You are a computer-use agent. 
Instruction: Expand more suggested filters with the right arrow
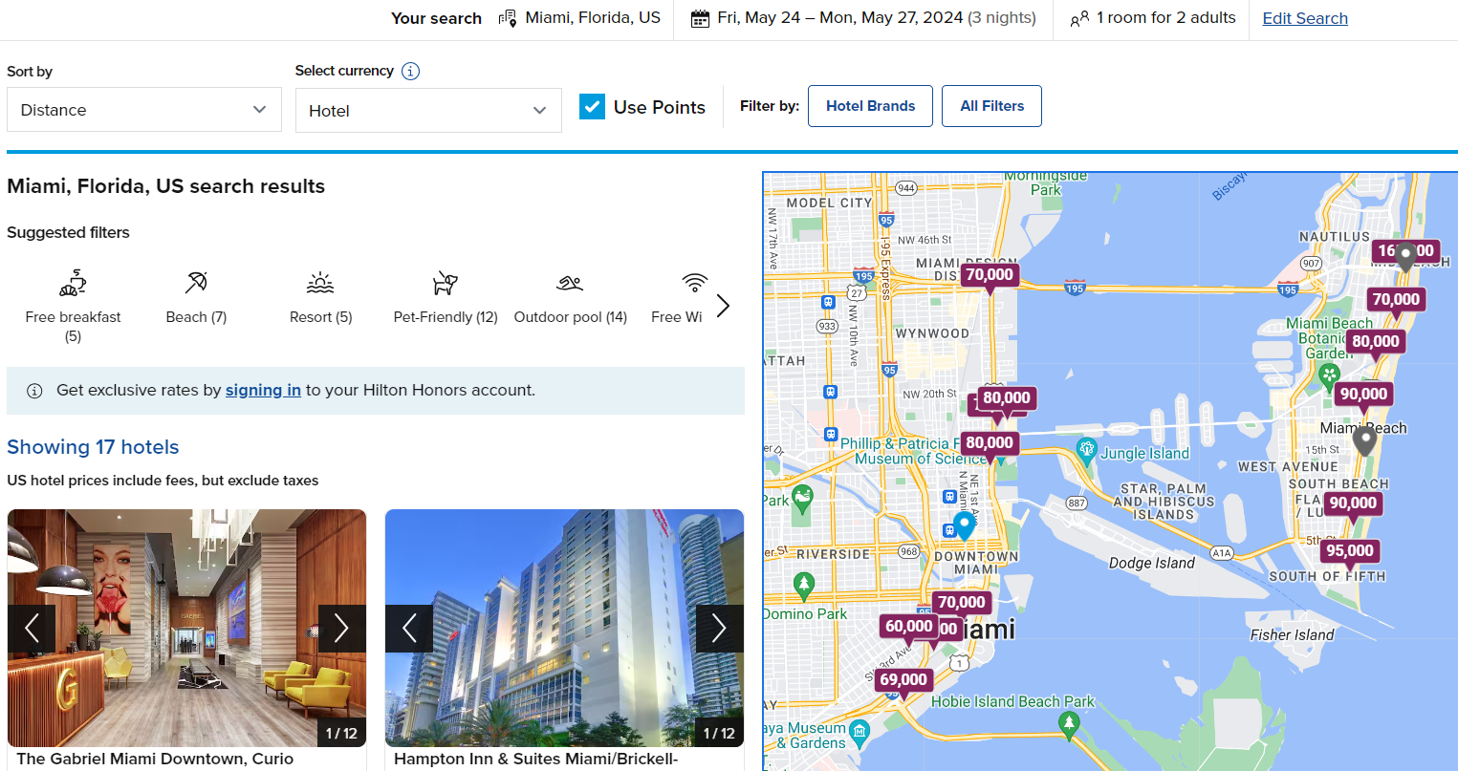click(x=723, y=305)
